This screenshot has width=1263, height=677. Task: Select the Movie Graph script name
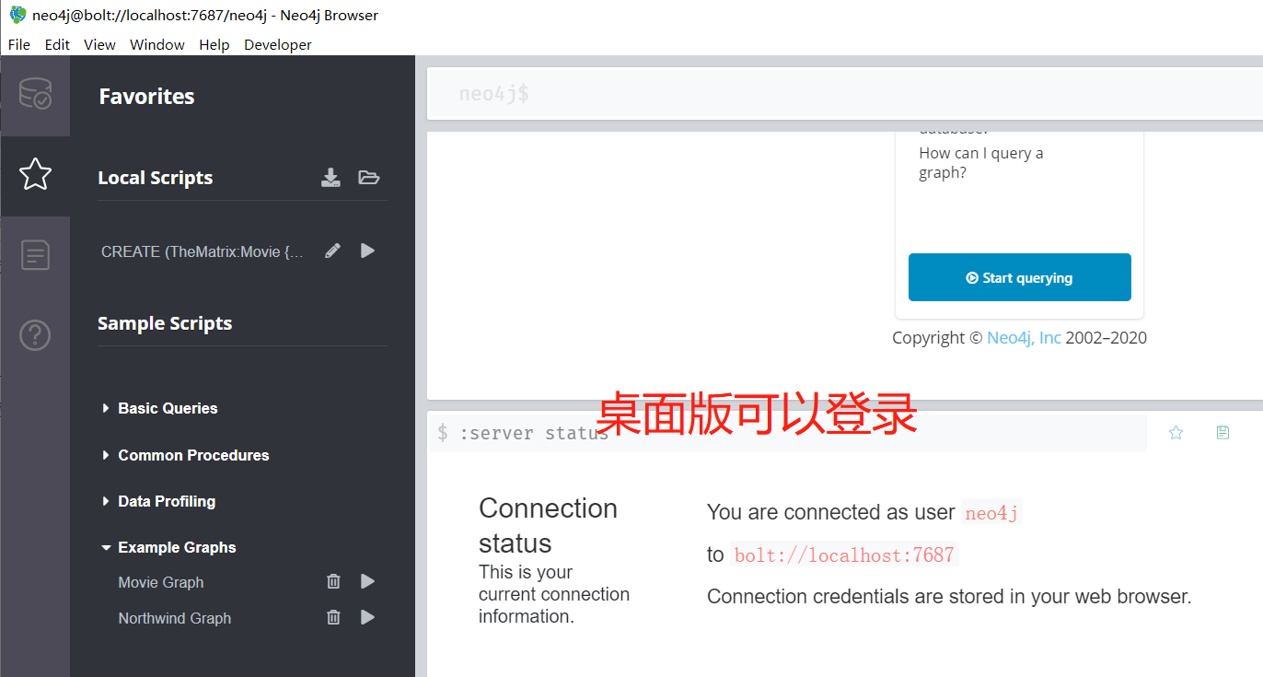pyautogui.click(x=161, y=582)
